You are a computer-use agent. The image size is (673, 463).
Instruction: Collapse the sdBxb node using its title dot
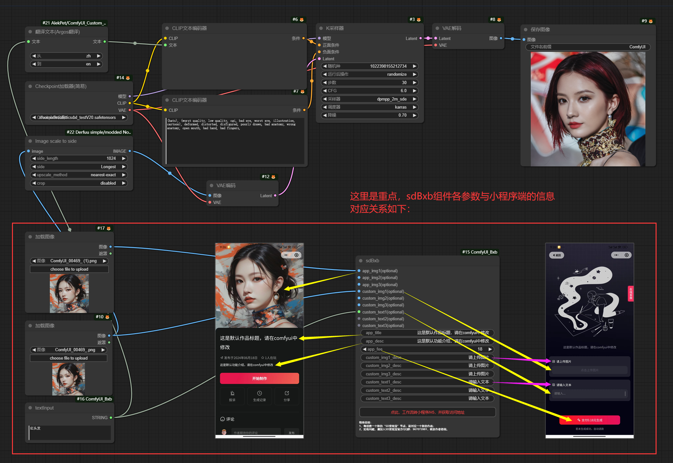click(361, 261)
